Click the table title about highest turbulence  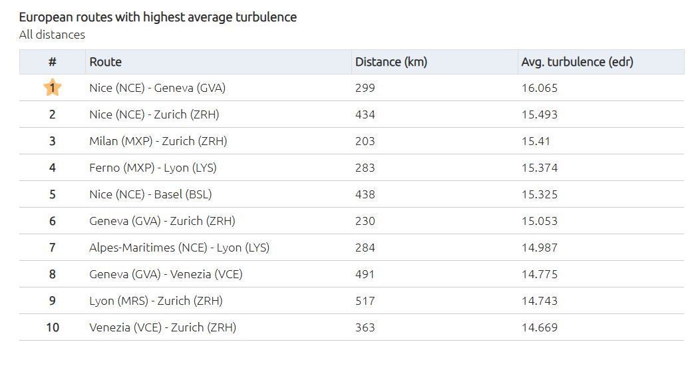158,17
